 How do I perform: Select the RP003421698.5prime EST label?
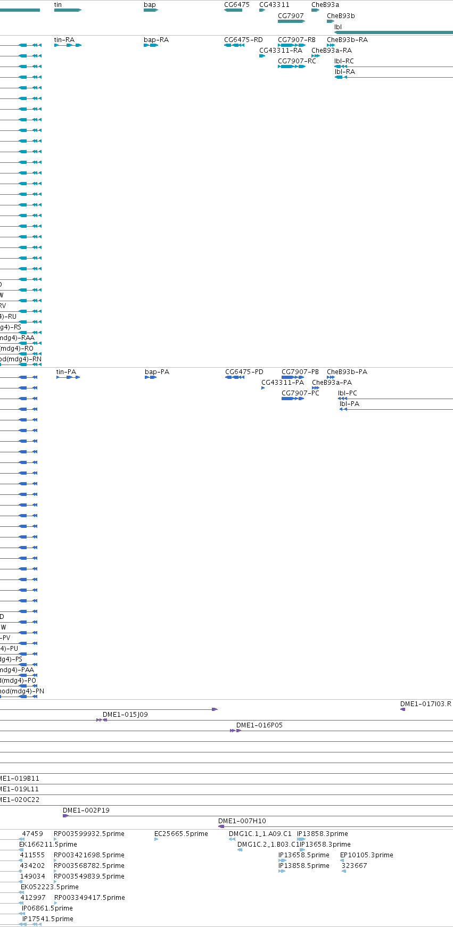click(x=89, y=855)
